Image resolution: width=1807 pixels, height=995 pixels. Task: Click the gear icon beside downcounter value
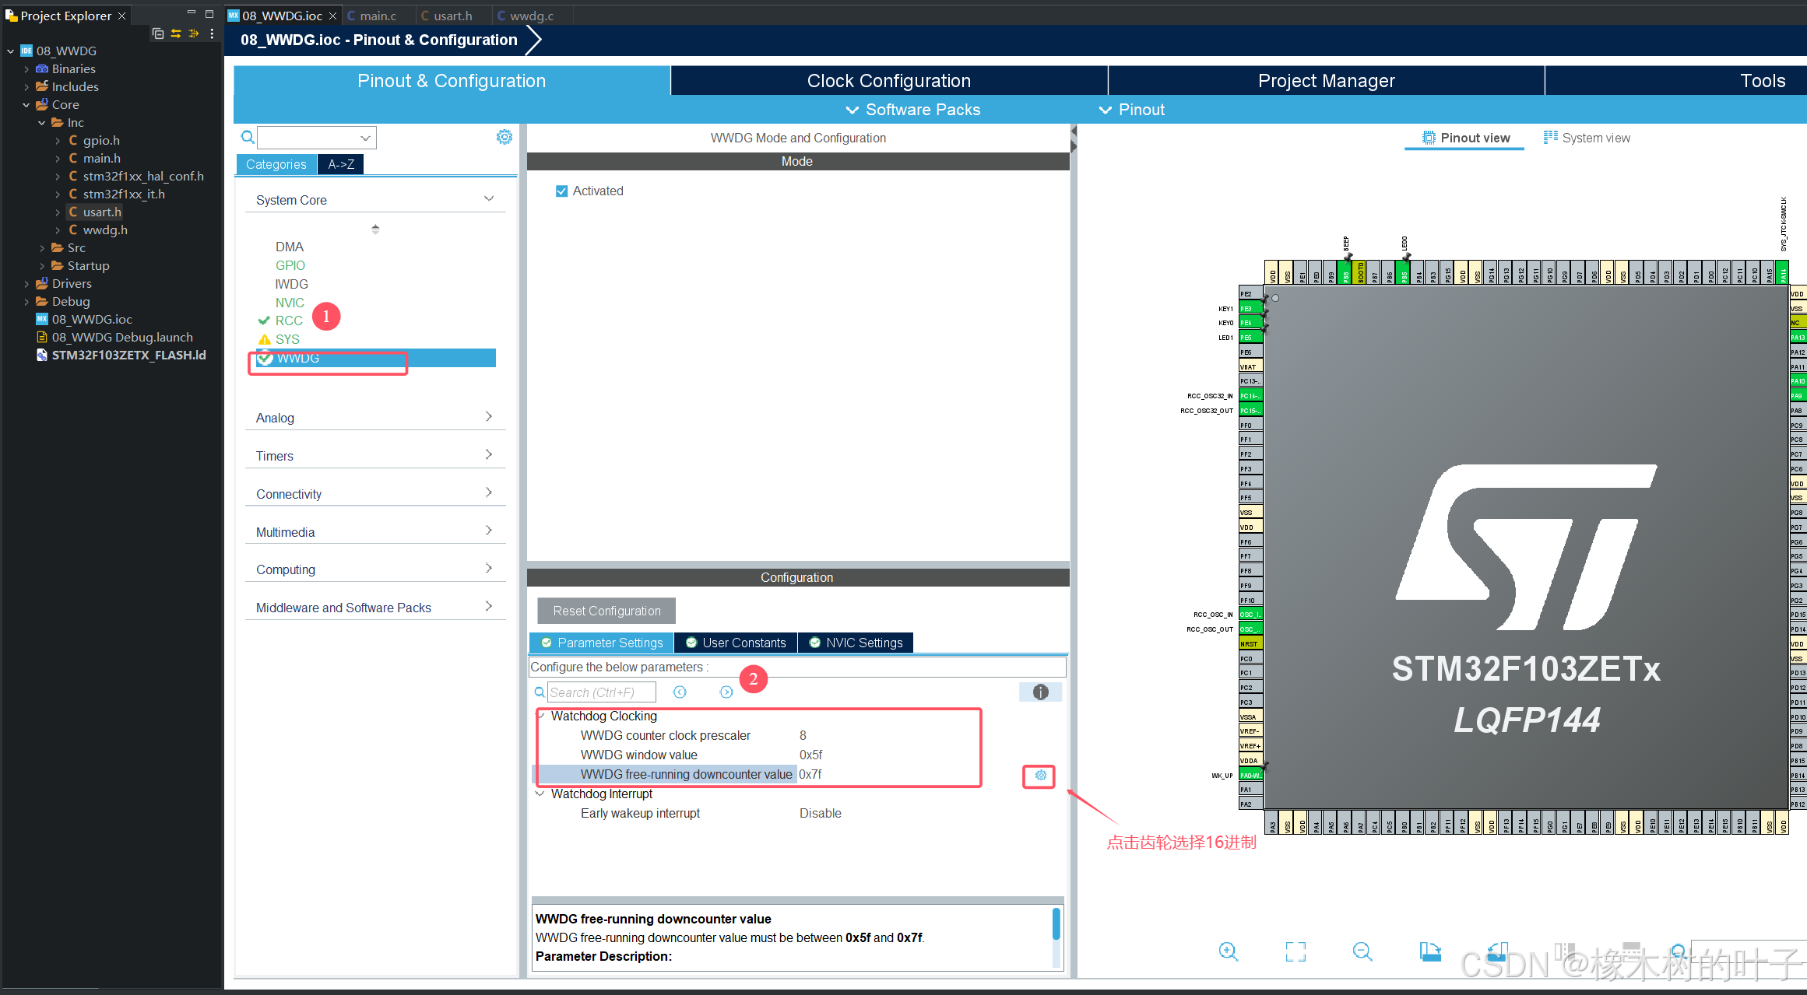coord(1040,775)
